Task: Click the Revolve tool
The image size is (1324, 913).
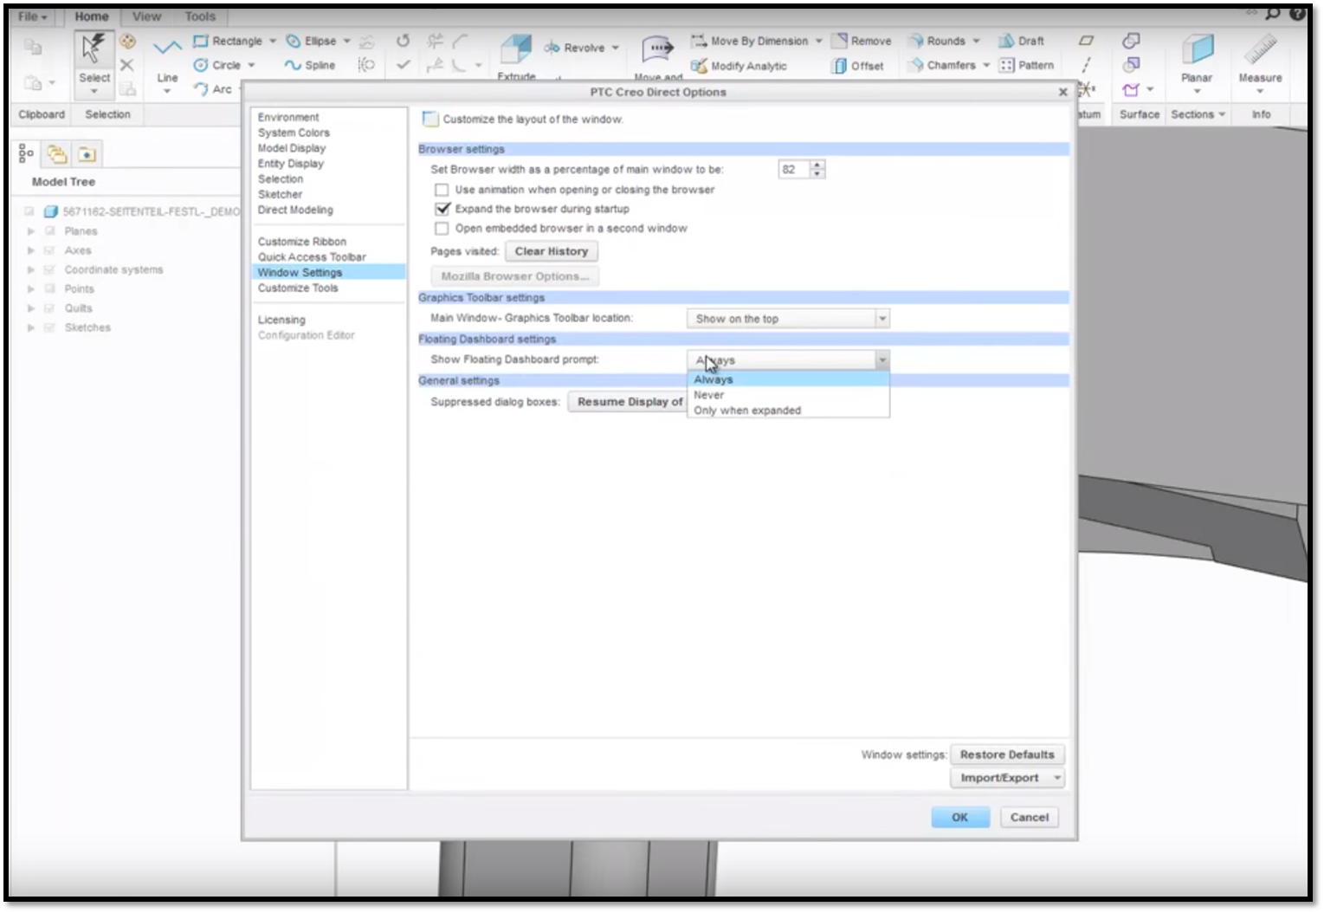Action: [575, 48]
